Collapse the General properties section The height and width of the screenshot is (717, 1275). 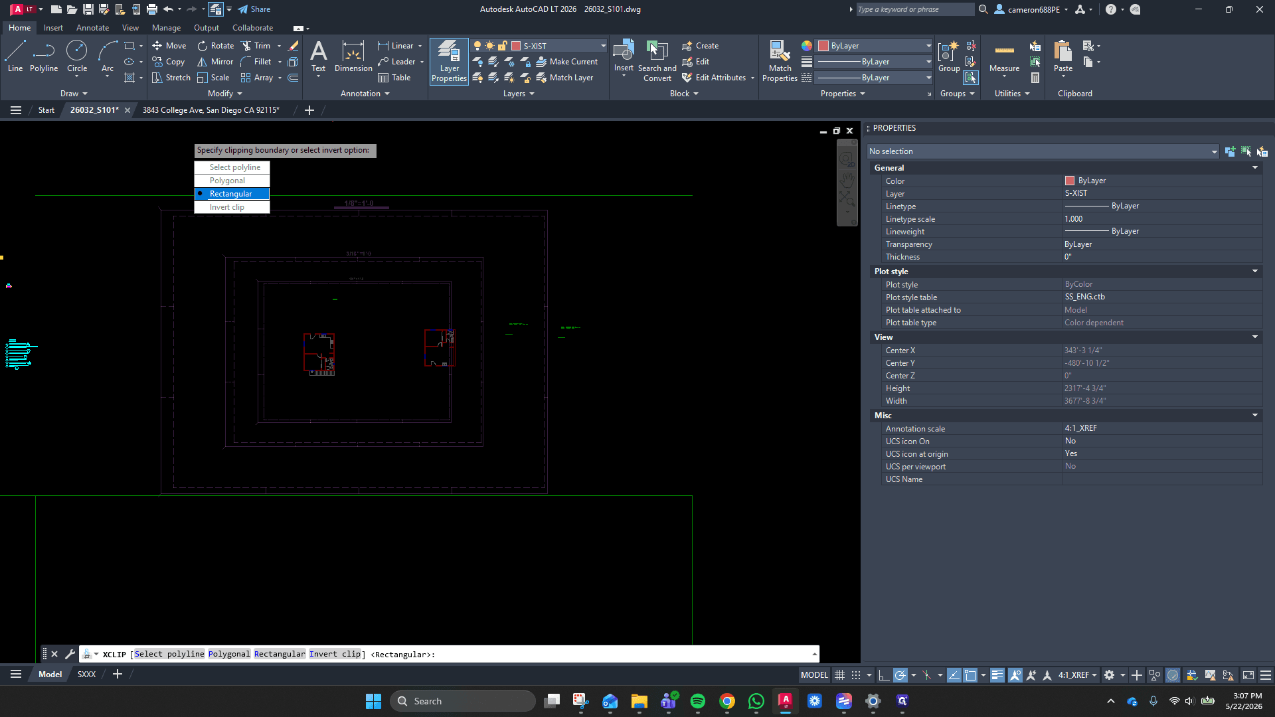pos(1255,168)
